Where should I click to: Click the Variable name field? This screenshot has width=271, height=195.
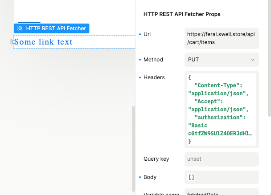221,193
